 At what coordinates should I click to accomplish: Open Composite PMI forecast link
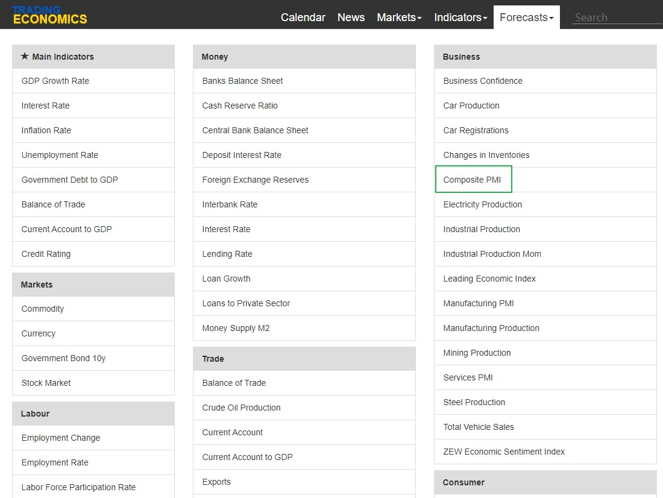(472, 180)
